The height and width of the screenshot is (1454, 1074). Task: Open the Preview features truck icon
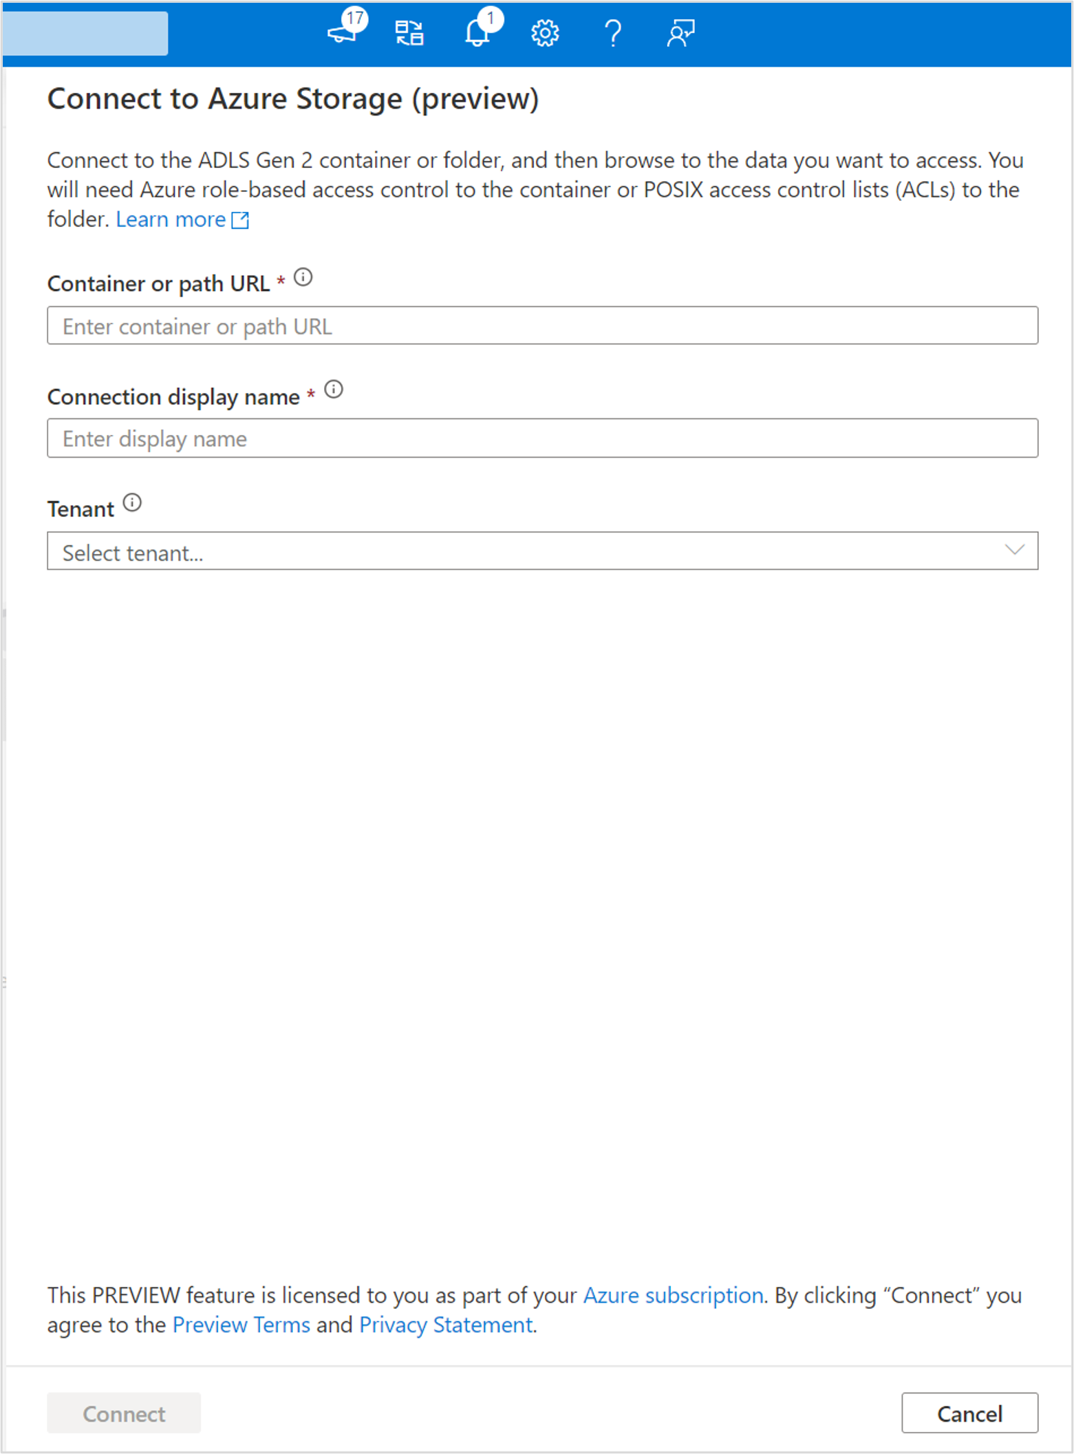(342, 32)
